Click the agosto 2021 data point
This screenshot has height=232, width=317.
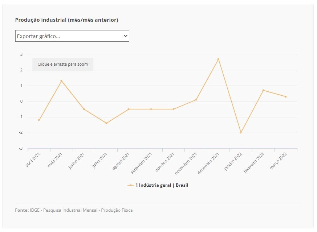(129, 109)
